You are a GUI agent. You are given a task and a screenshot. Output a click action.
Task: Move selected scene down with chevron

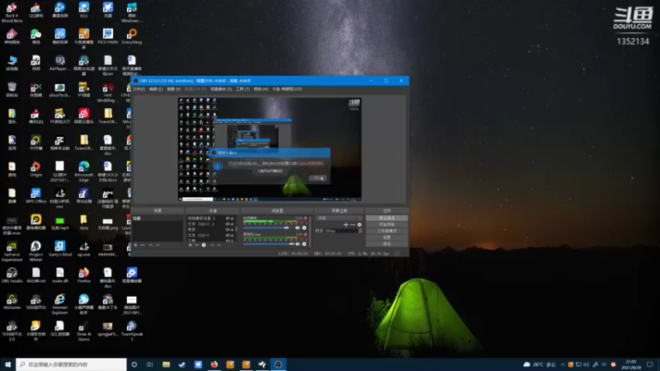point(158,245)
